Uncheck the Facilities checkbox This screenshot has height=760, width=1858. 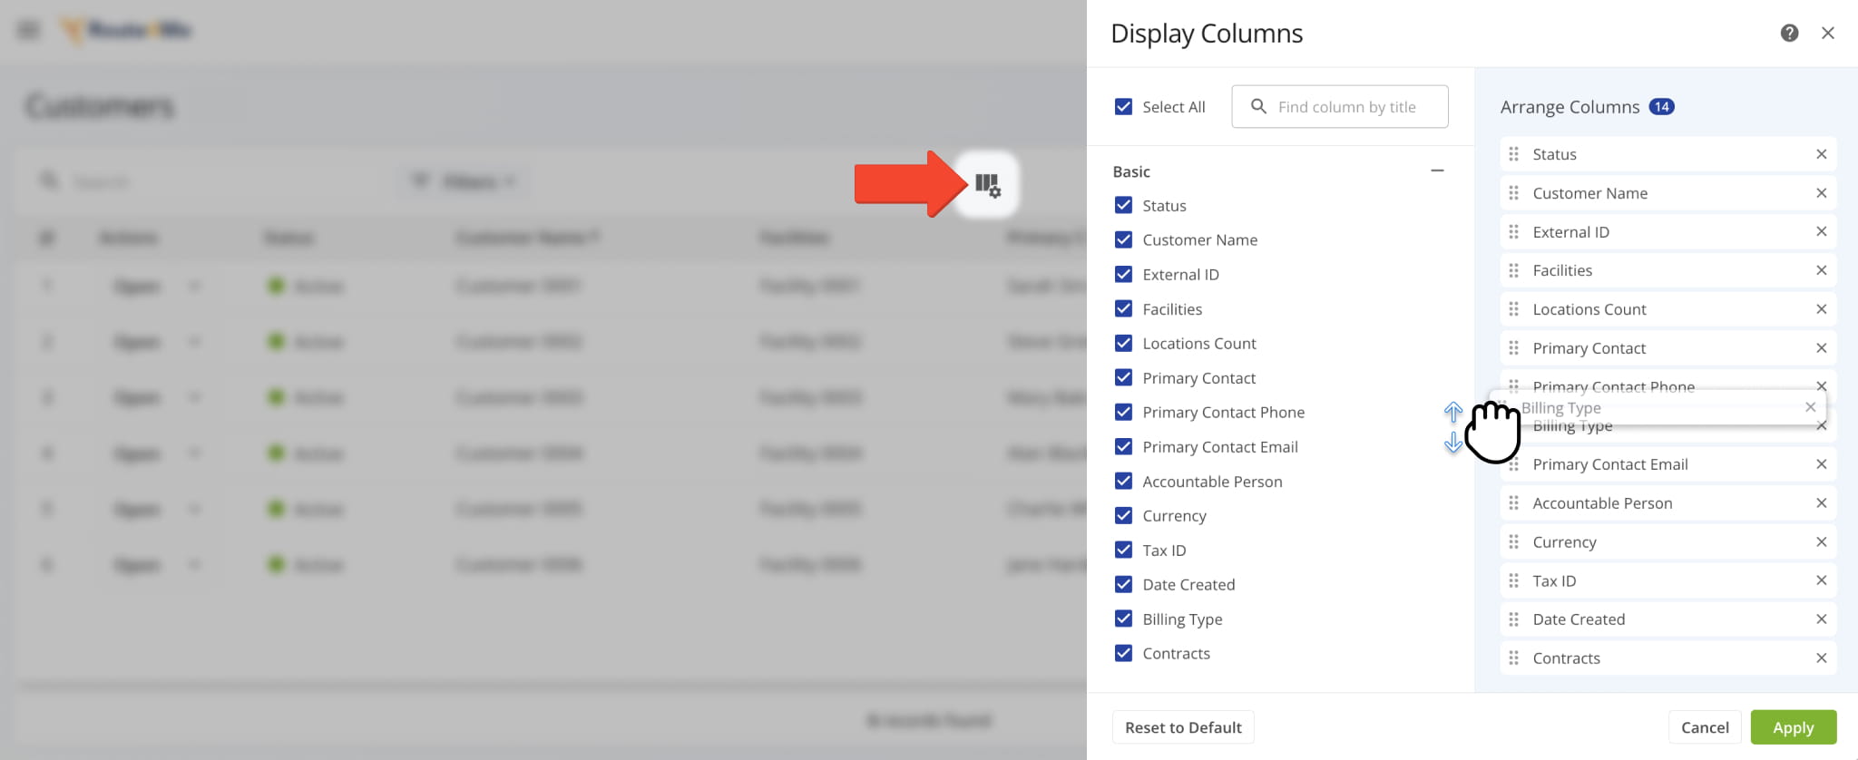click(1123, 308)
